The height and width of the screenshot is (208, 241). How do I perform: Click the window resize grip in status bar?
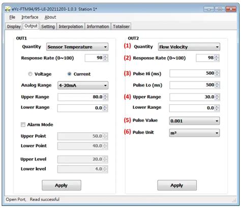pos(234,200)
